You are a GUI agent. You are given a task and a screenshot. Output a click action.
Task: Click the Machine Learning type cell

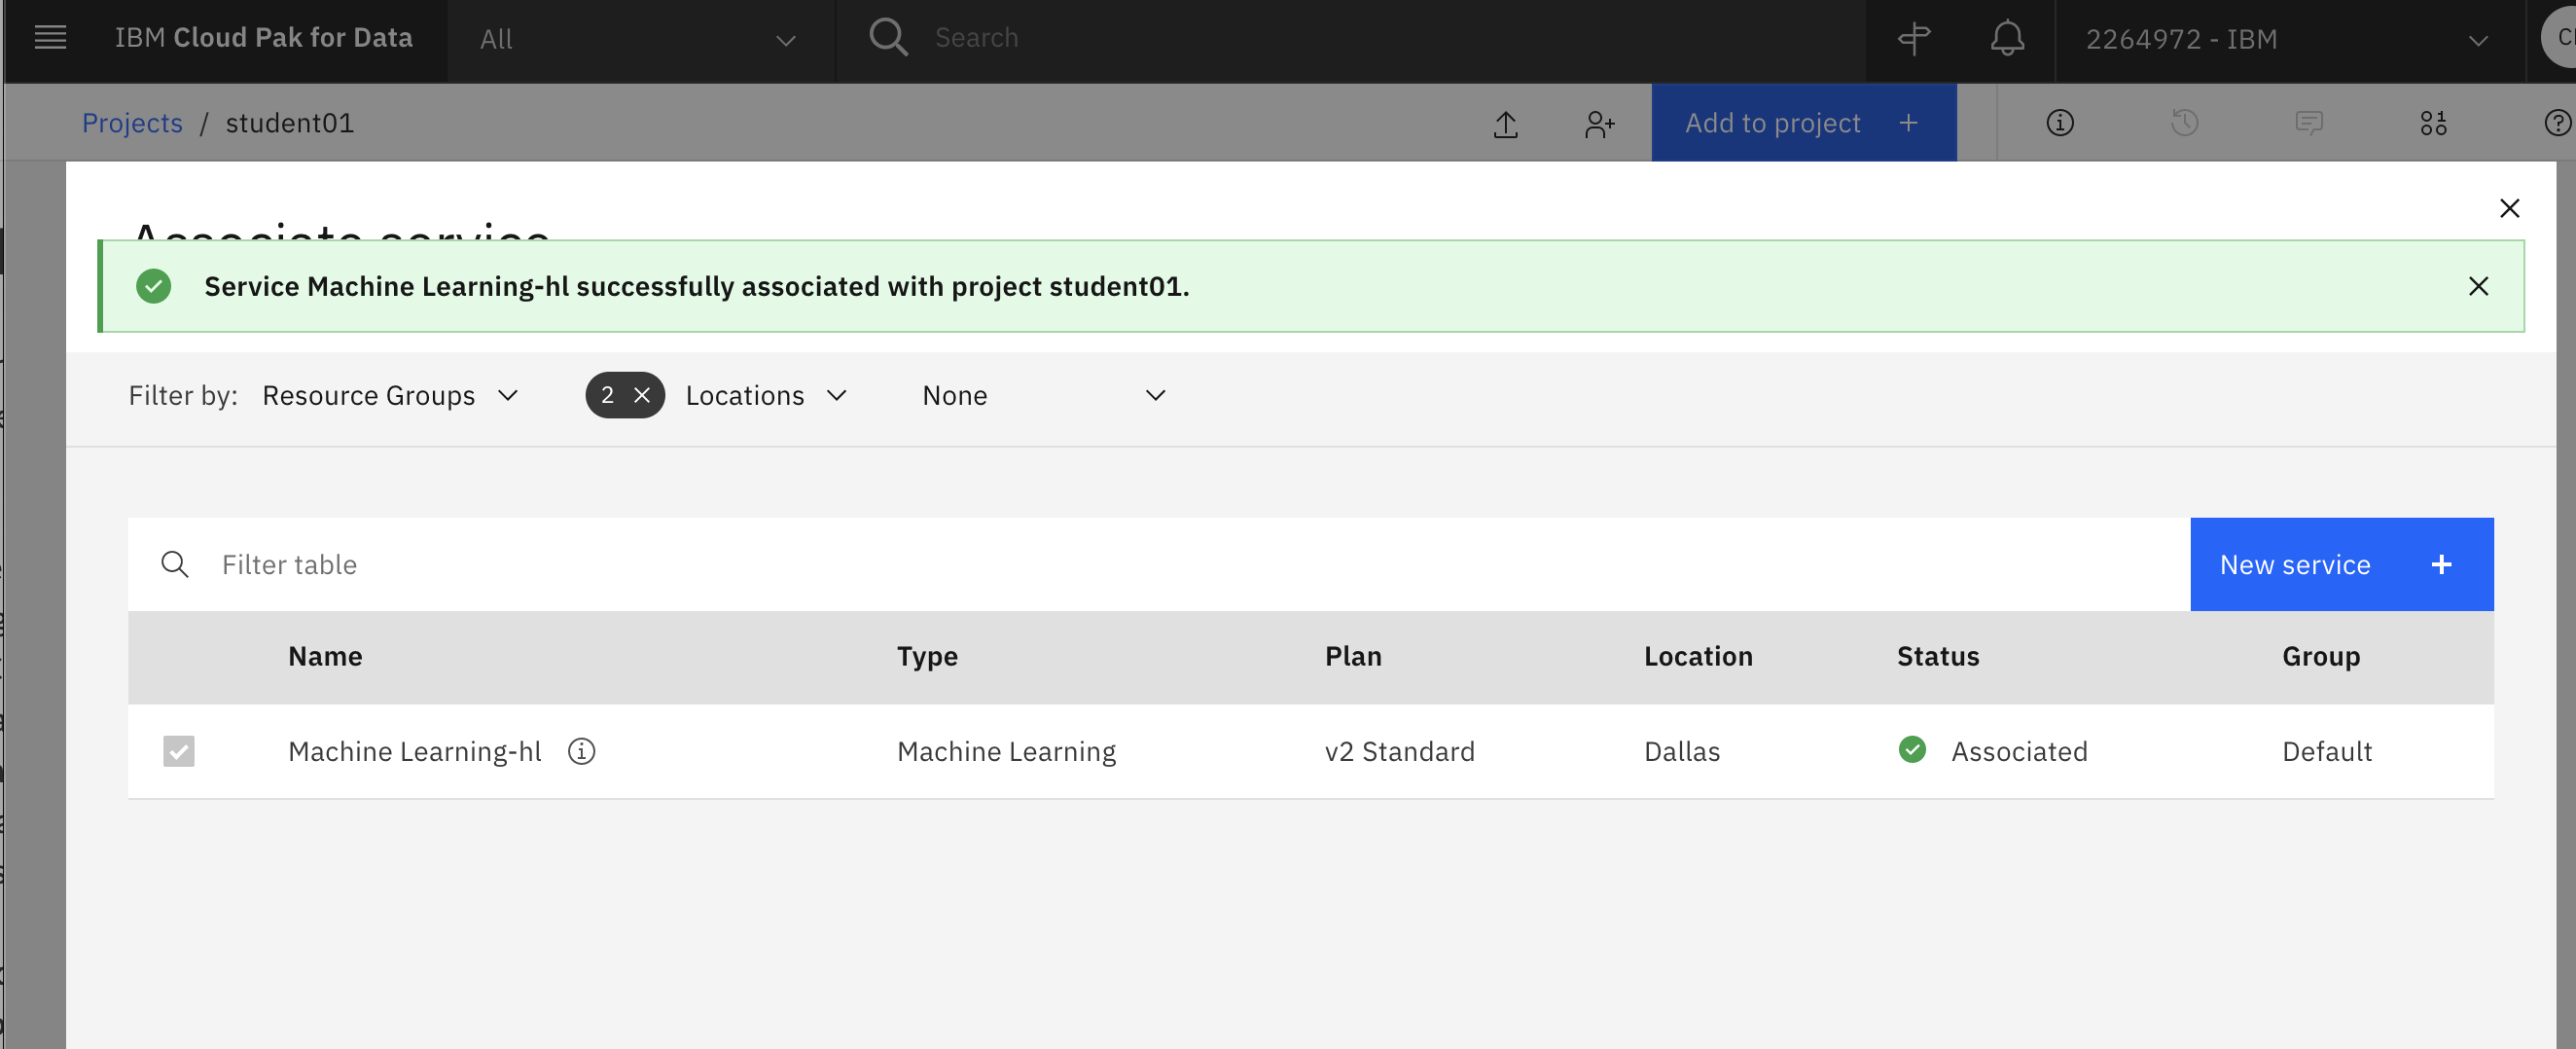[x=1006, y=751]
